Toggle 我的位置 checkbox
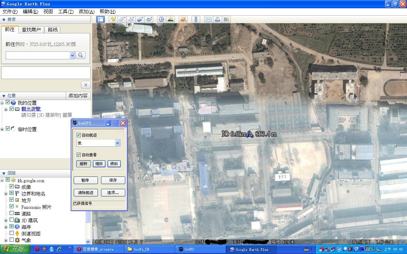Image resolution: width=407 pixels, height=254 pixels. click(x=8, y=102)
